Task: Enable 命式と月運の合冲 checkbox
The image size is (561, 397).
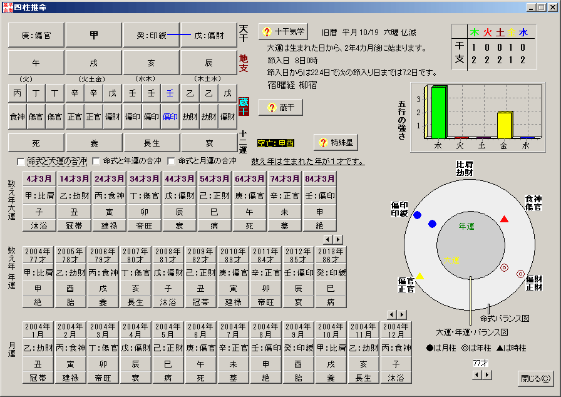Action: point(171,162)
